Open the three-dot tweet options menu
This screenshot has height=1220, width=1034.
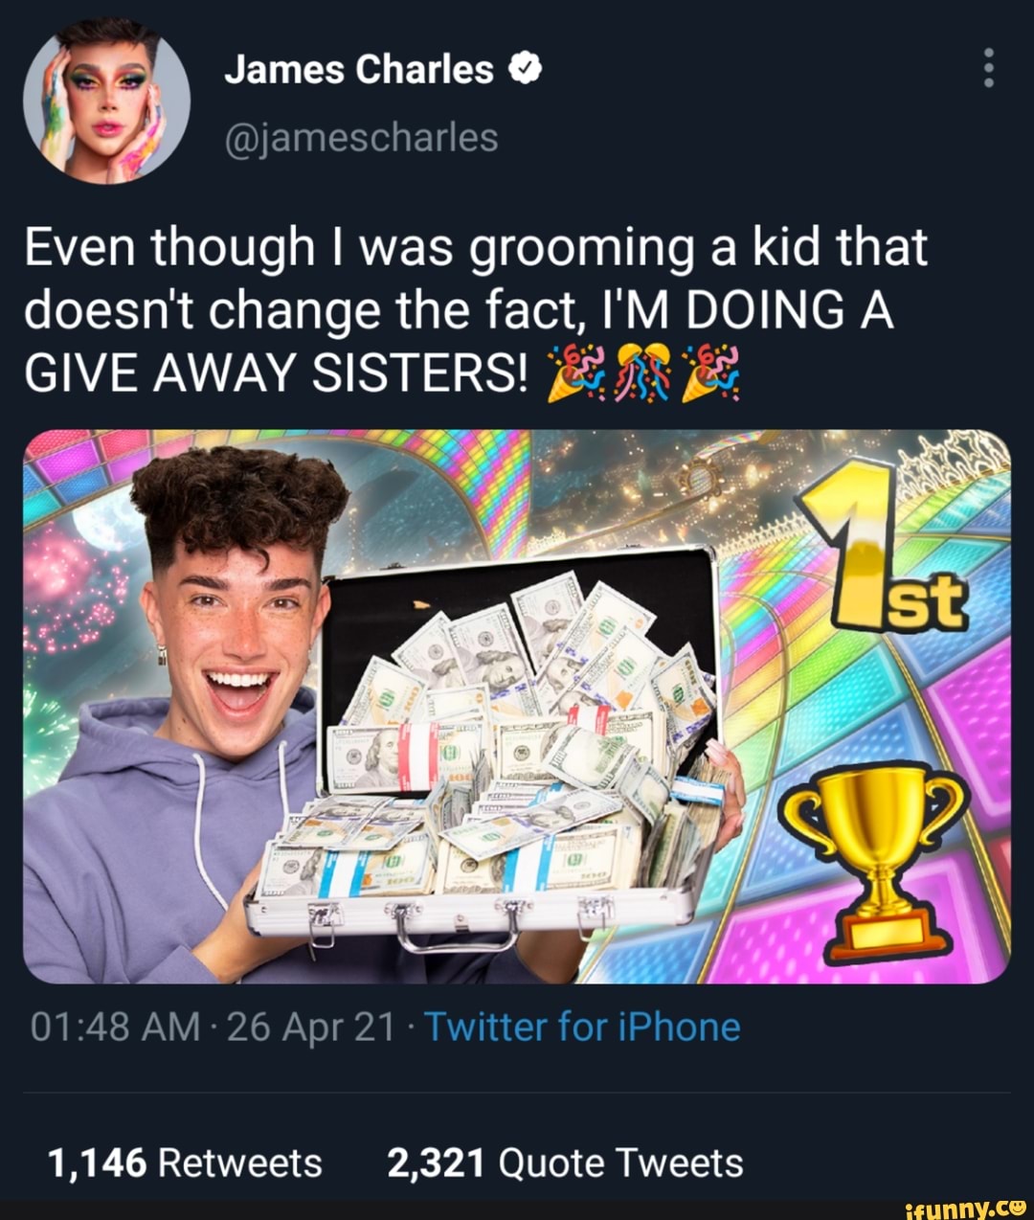point(988,67)
